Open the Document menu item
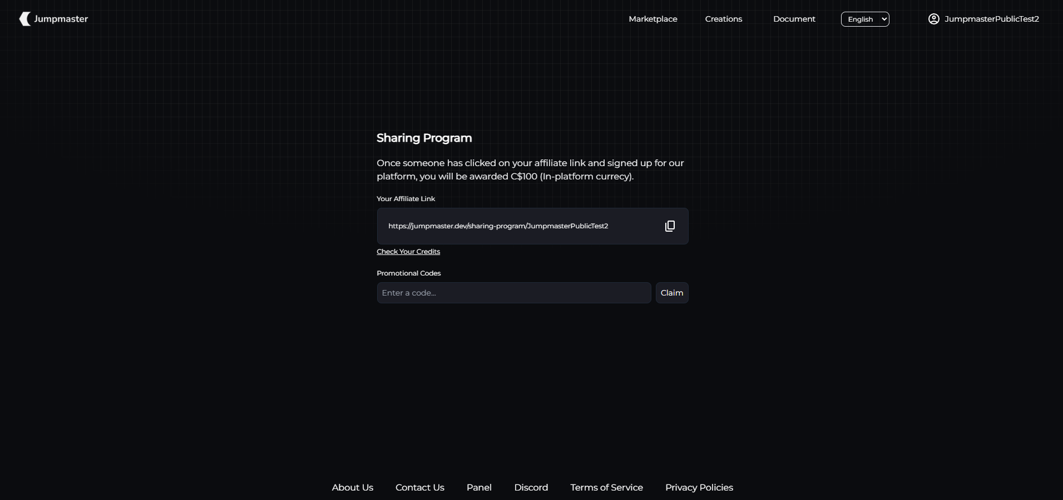 click(x=794, y=19)
